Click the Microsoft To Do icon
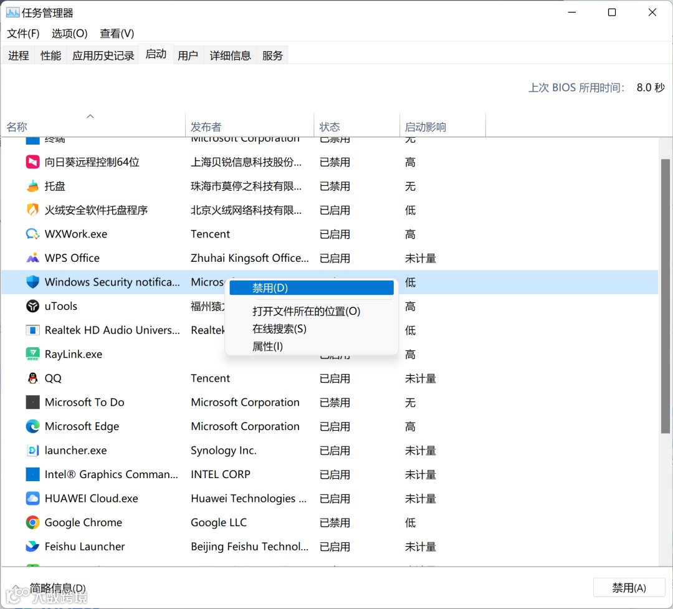673x609 pixels. 32,403
